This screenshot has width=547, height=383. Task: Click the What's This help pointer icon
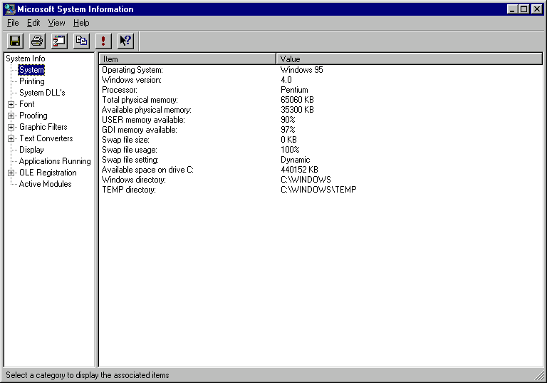coord(125,41)
